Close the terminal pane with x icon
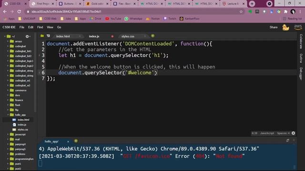The width and height of the screenshot is (305, 171). [294, 140]
